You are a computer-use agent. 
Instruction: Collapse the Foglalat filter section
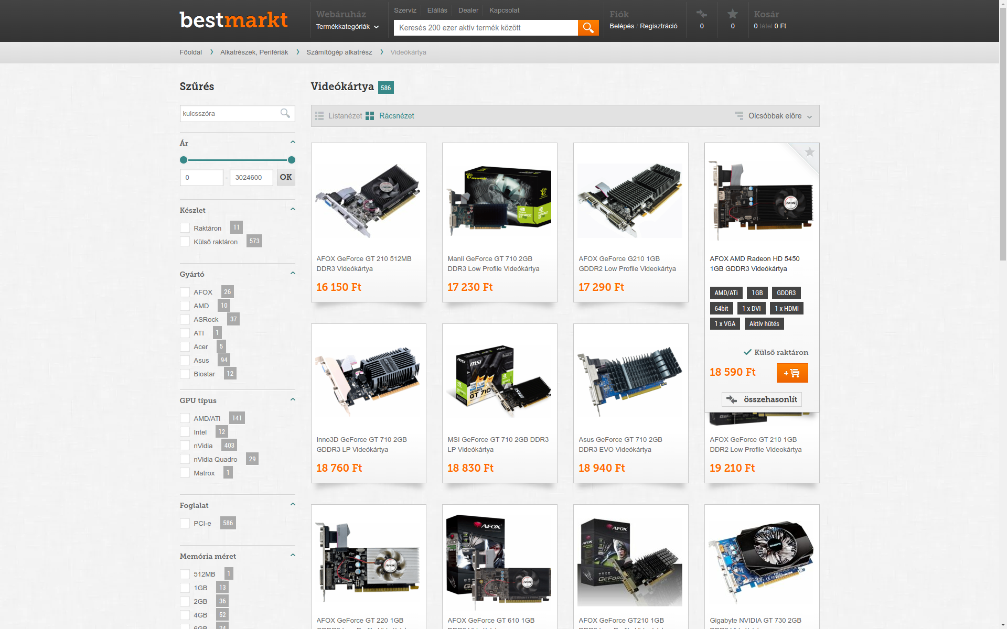293,504
